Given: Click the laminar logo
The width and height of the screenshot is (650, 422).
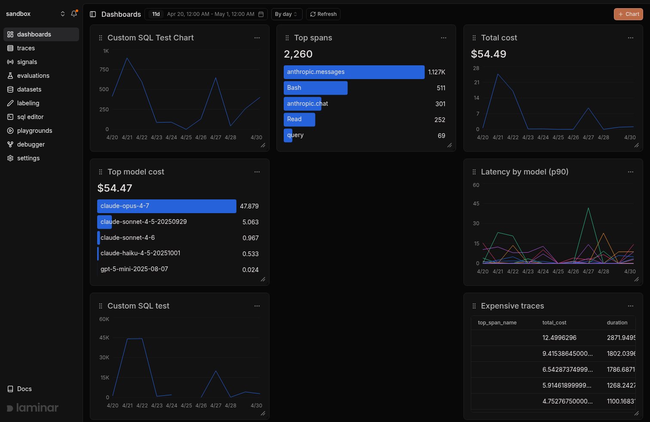Looking at the screenshot, I should click(x=33, y=408).
